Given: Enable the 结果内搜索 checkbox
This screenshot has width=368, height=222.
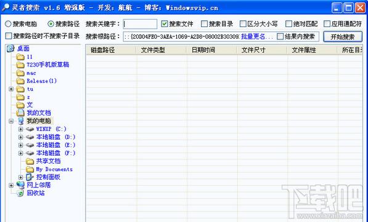Looking at the screenshot, I should point(280,36).
